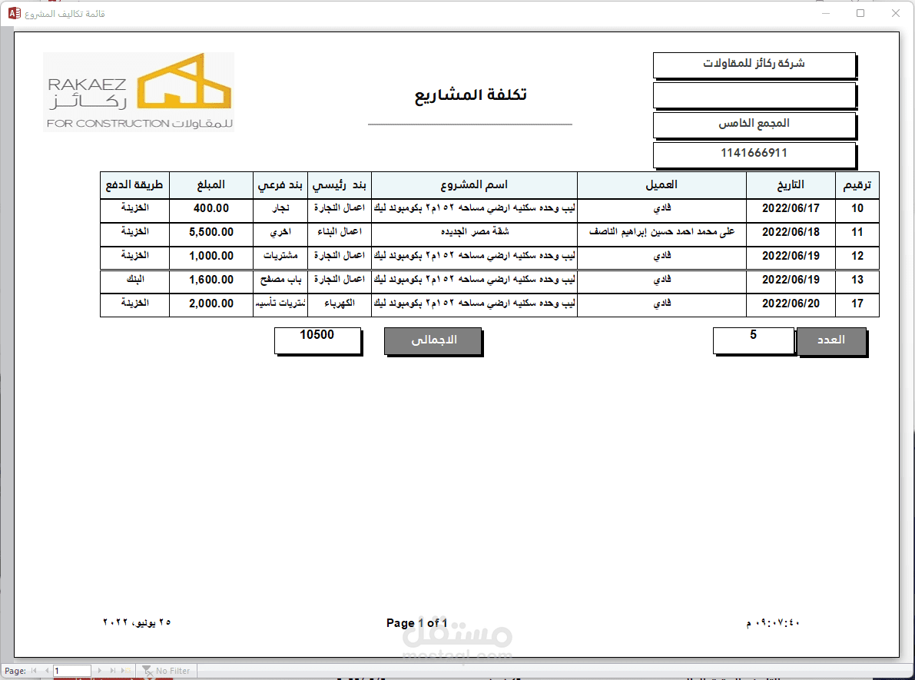915x680 pixels.
Task: Close the report window
Action: pyautogui.click(x=895, y=13)
